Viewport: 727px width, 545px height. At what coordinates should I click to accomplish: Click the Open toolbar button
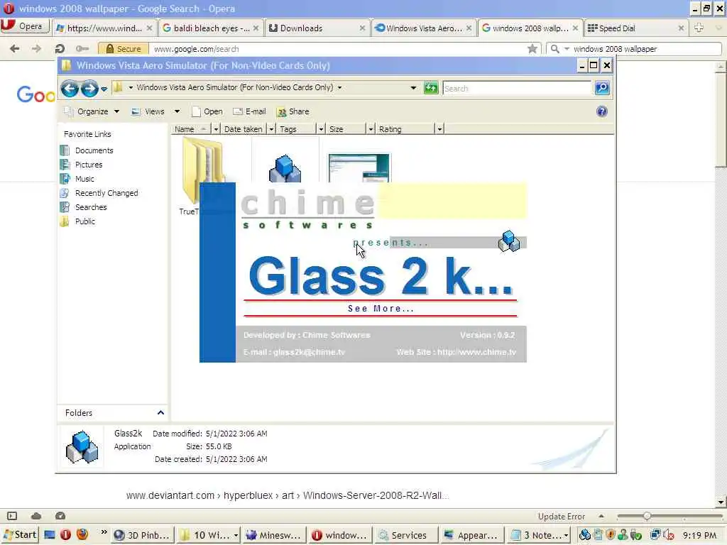tap(207, 111)
